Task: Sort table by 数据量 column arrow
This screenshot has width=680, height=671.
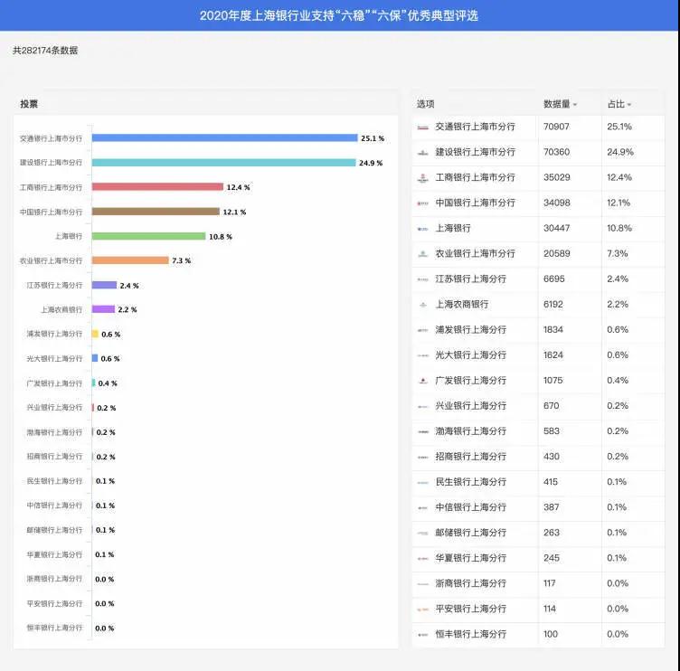Action: pyautogui.click(x=575, y=105)
